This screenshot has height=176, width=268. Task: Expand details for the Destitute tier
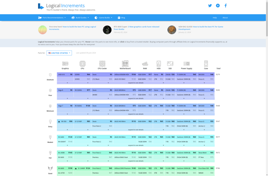point(136,83)
